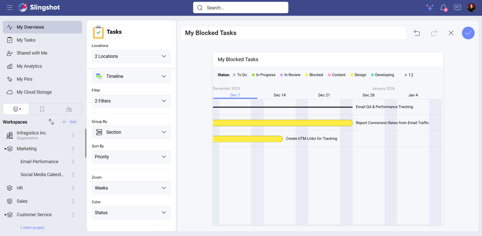Click the profile avatar in the header
Screen dimensions: 482x236
pos(471,7)
